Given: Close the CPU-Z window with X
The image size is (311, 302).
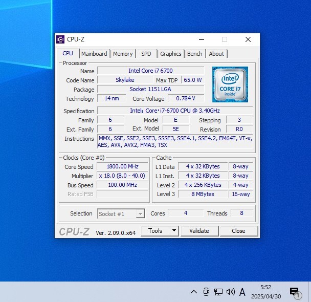Looking at the screenshot, I should (248, 39).
